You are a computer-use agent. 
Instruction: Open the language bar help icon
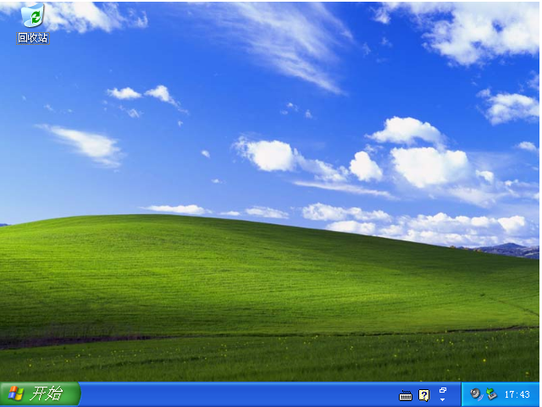[x=424, y=395]
